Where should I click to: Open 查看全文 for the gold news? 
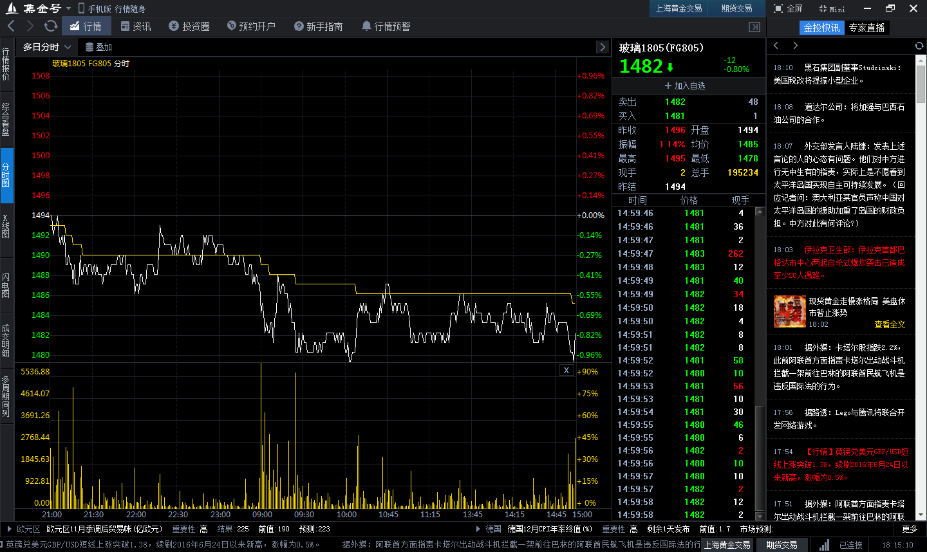[890, 325]
